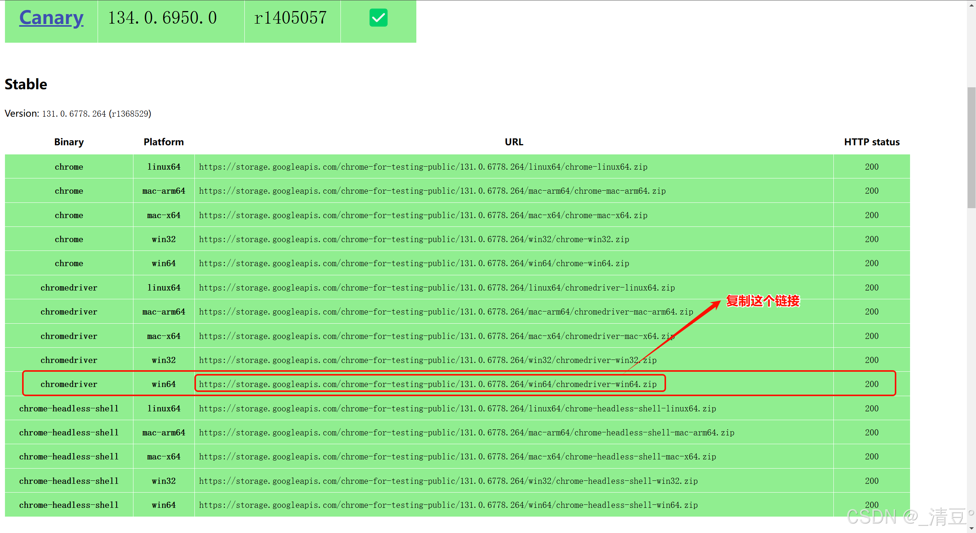976x533 pixels.
Task: Click the Stable version text 131.0.6778.264
Action: pos(74,114)
